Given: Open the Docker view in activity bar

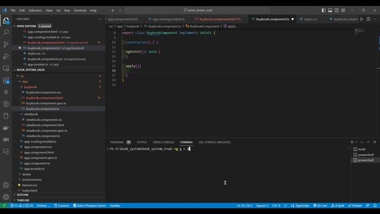Looking at the screenshot, I should [x=6, y=128].
